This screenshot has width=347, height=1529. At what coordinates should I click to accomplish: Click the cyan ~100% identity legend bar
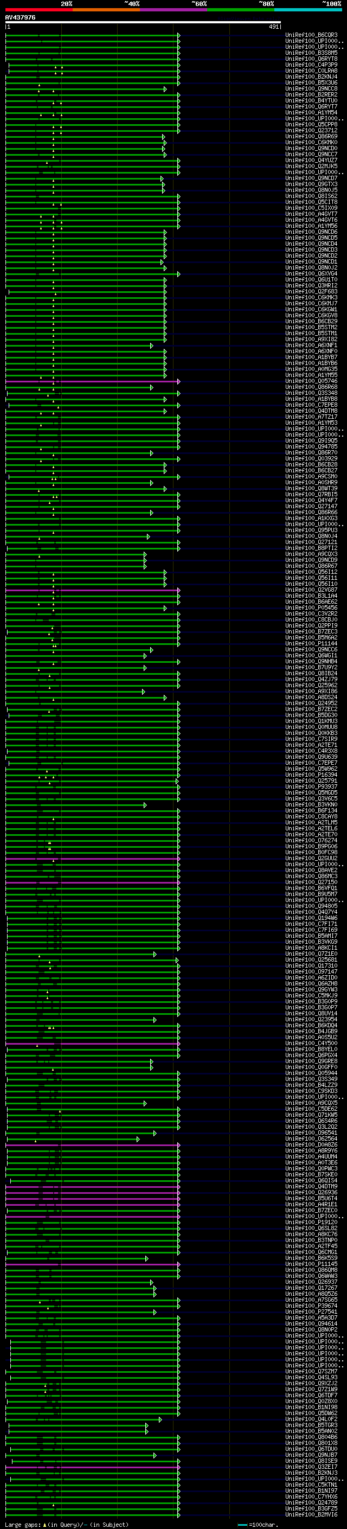tap(309, 10)
